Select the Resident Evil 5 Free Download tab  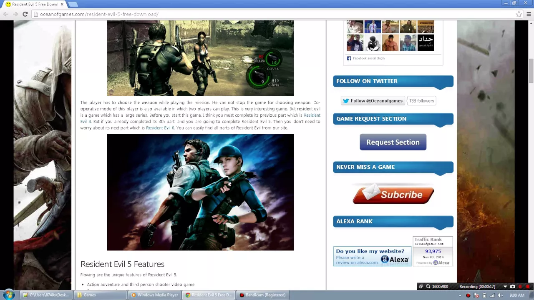[x=35, y=4]
